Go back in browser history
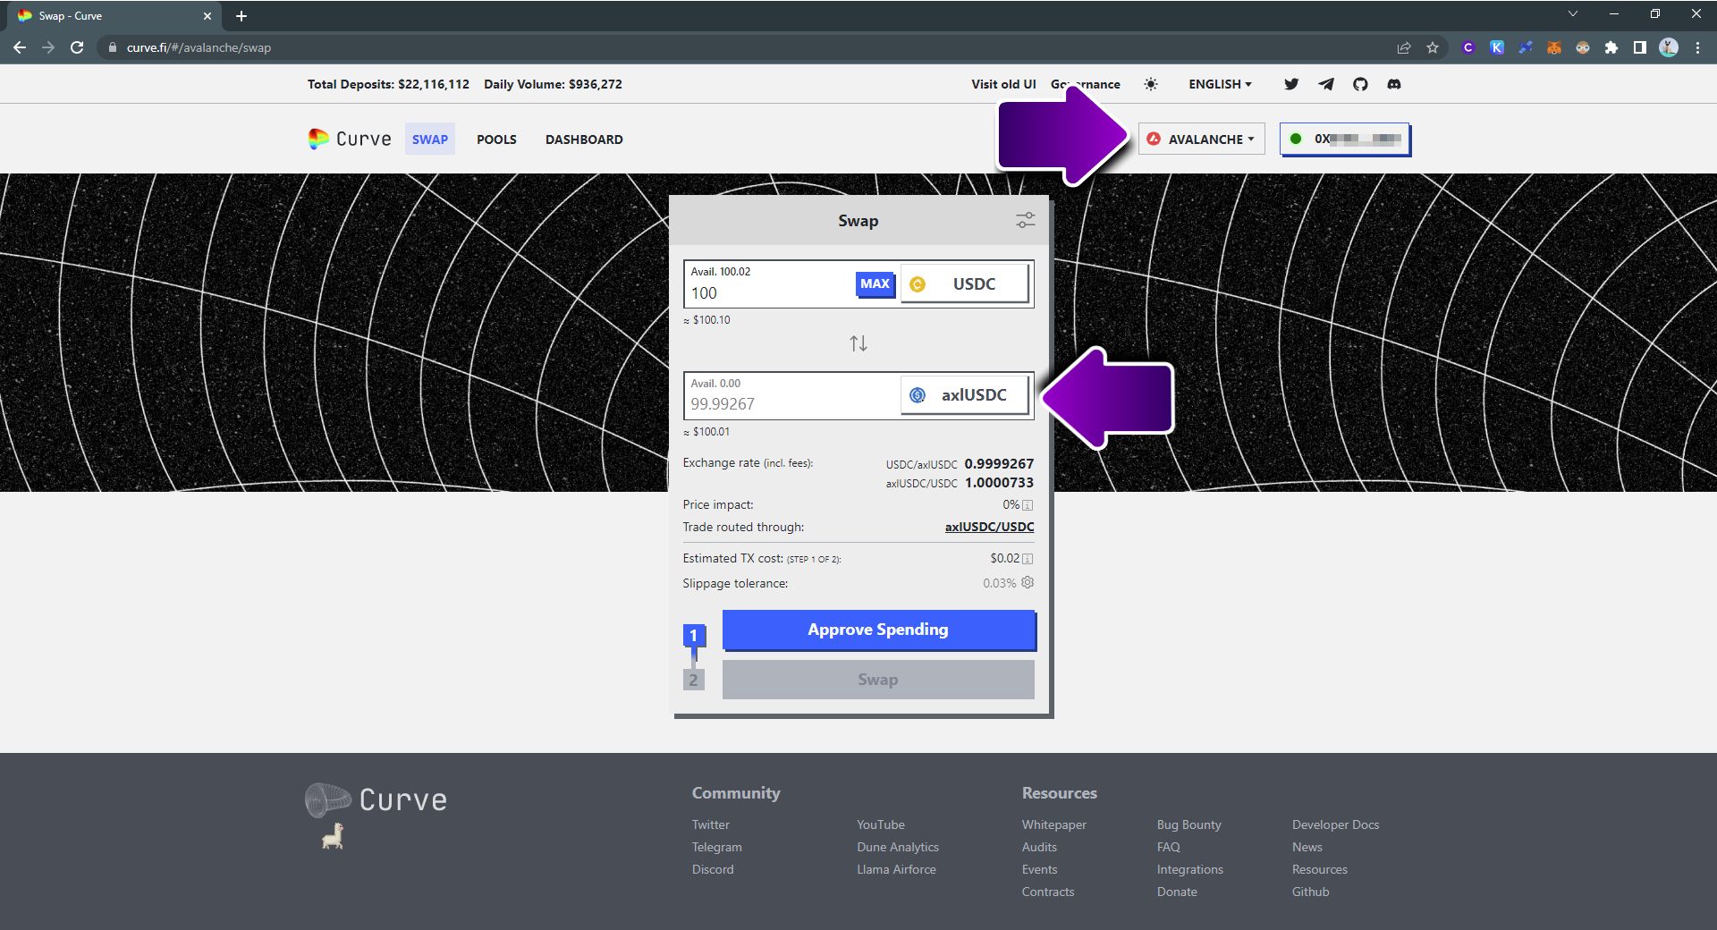The height and width of the screenshot is (930, 1717). click(20, 47)
